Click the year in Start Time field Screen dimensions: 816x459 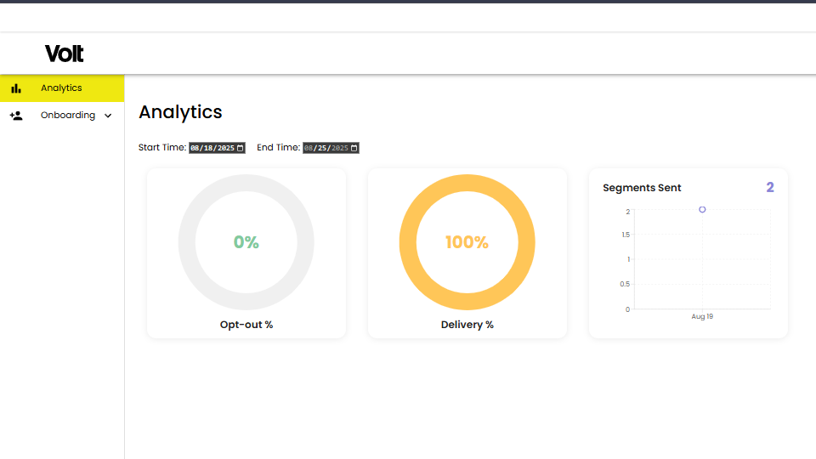coord(225,148)
